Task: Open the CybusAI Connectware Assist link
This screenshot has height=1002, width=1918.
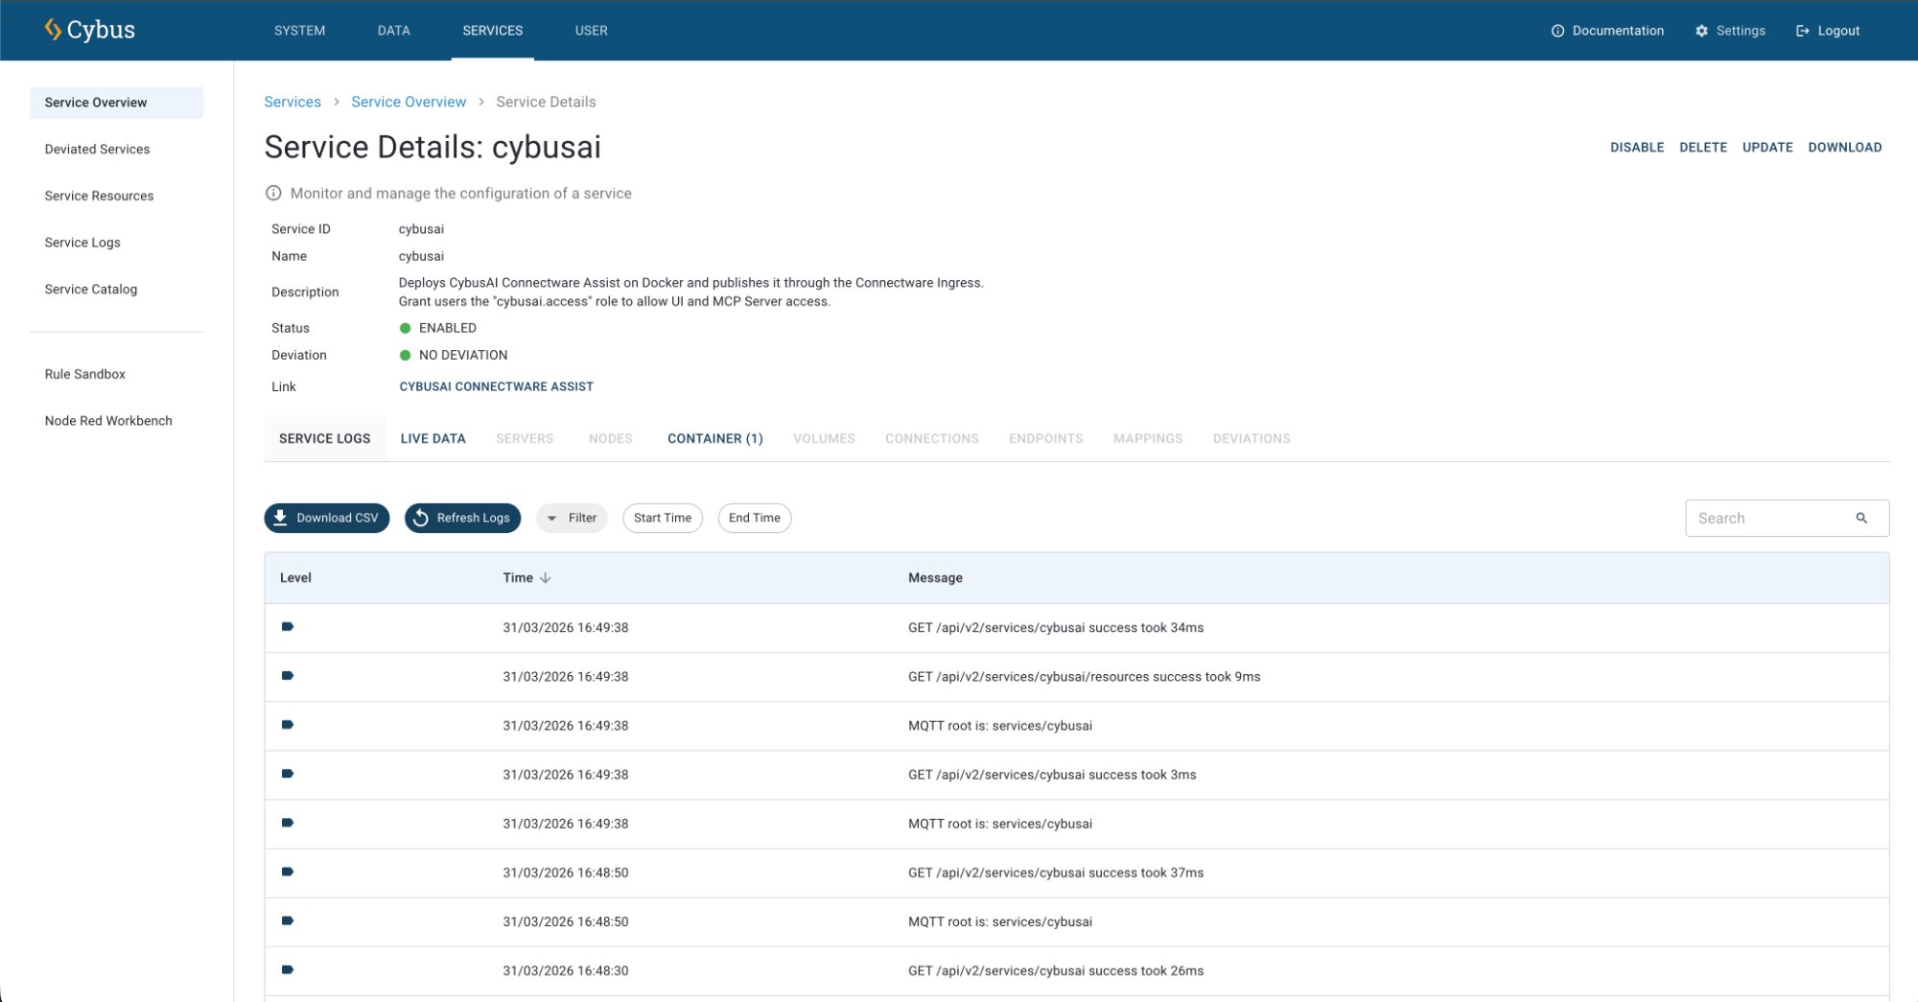Action: 496,386
